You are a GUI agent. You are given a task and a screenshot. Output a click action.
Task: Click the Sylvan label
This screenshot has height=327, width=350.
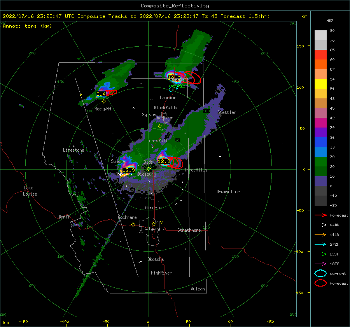(149, 115)
